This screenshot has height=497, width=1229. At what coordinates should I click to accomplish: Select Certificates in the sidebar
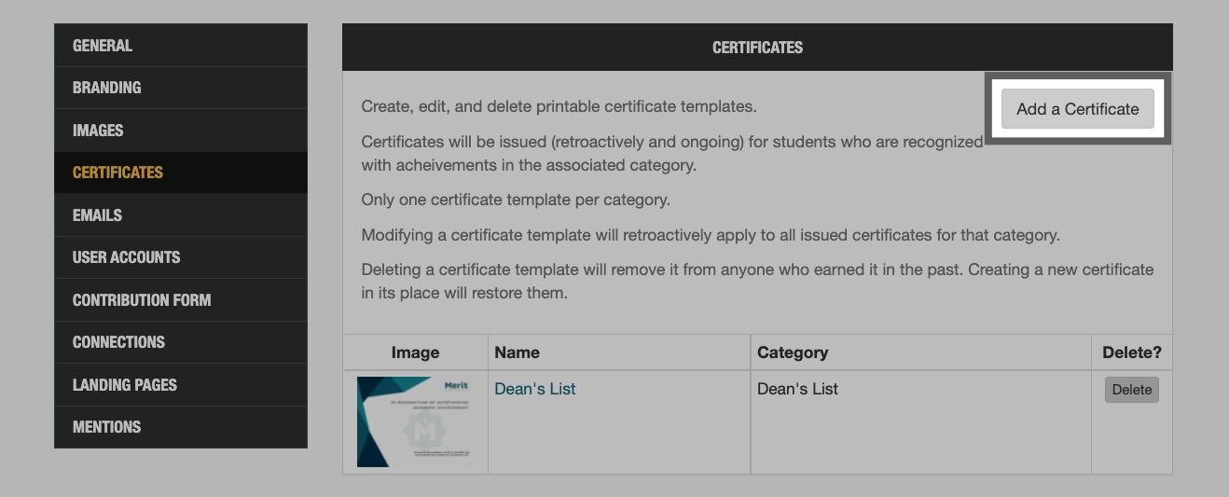pyautogui.click(x=117, y=173)
